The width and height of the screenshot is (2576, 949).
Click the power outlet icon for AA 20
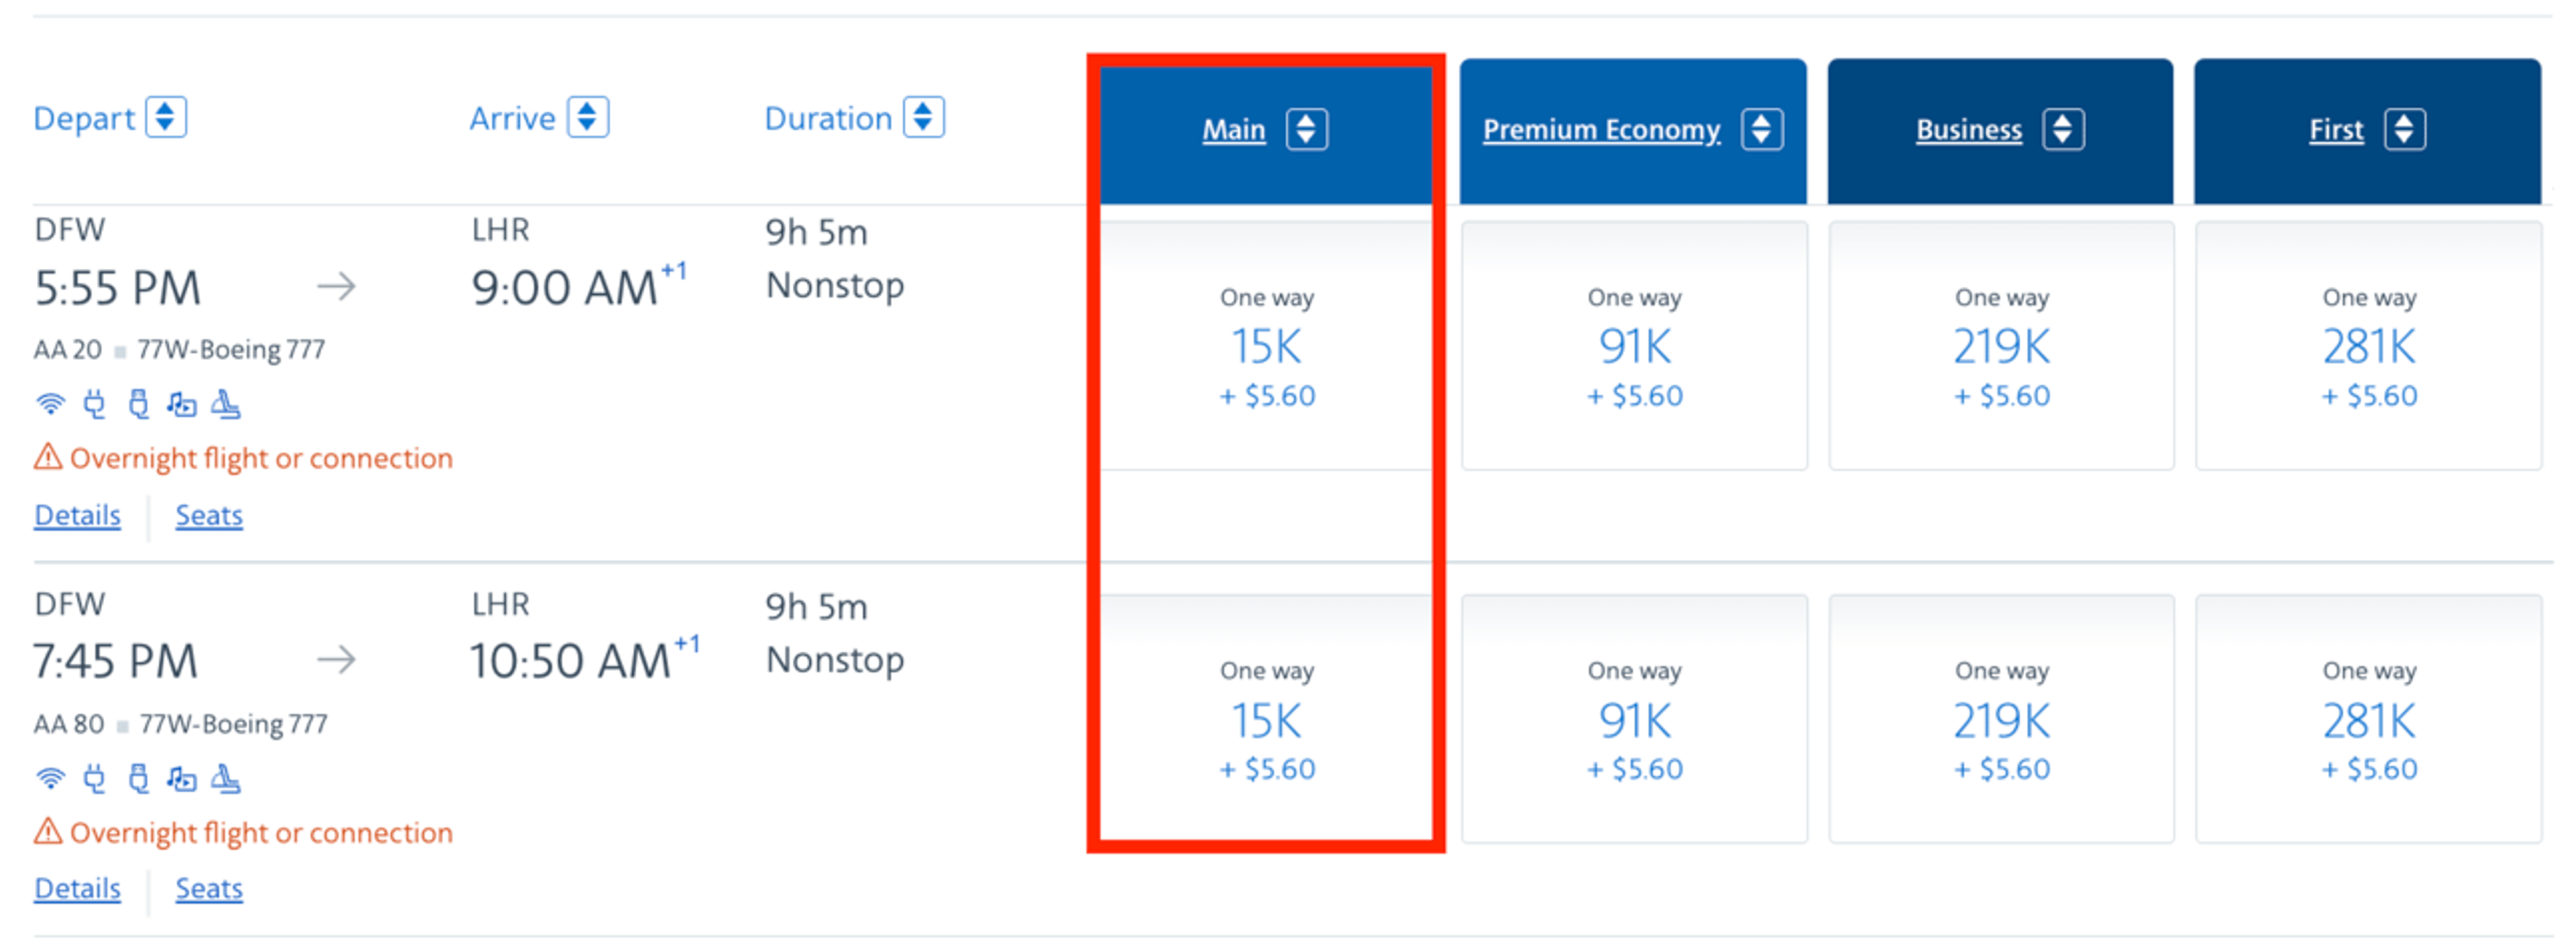click(x=95, y=405)
